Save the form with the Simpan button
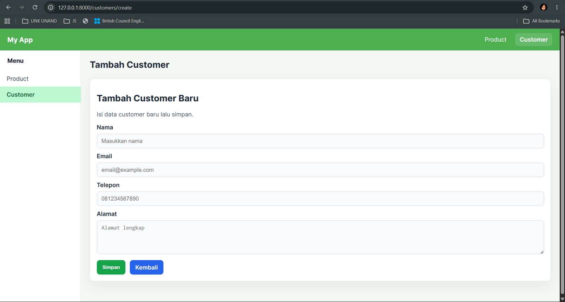 tap(111, 267)
